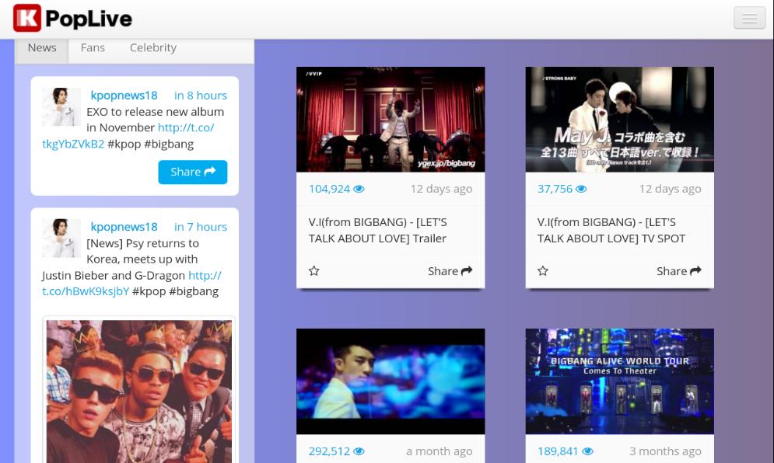Switch to the Fans tab

click(x=93, y=47)
